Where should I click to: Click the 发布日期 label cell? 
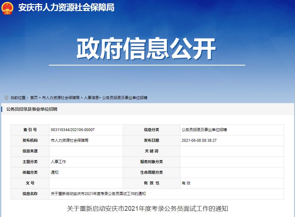tap(151, 140)
